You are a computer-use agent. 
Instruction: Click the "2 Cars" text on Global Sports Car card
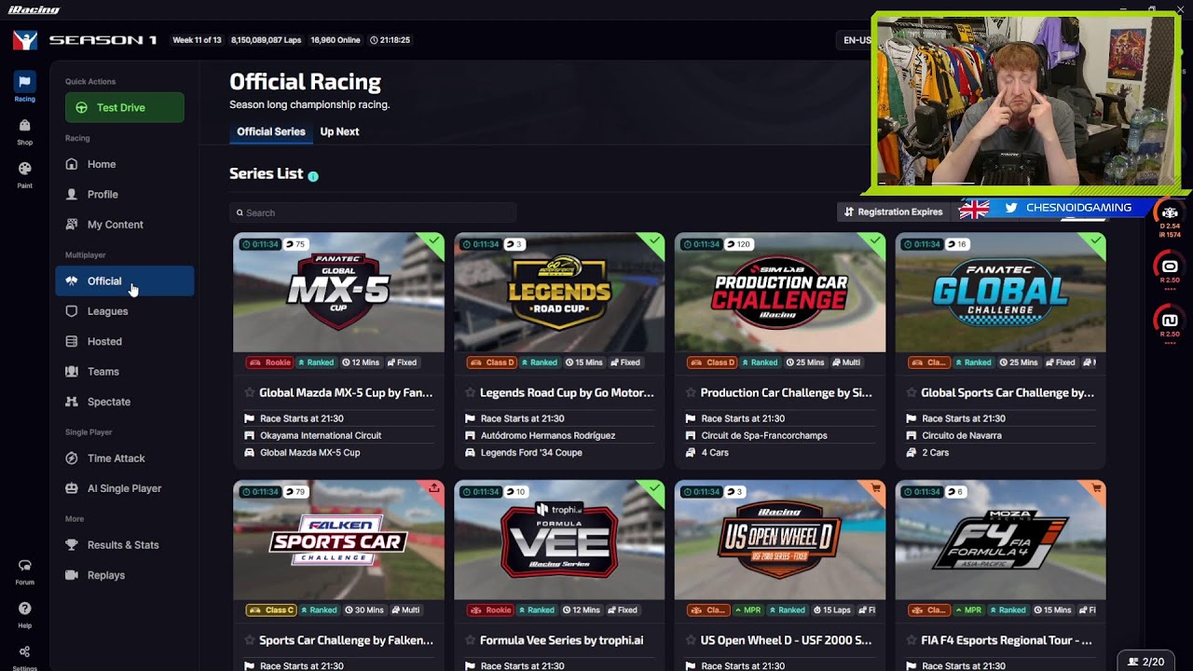coord(936,452)
